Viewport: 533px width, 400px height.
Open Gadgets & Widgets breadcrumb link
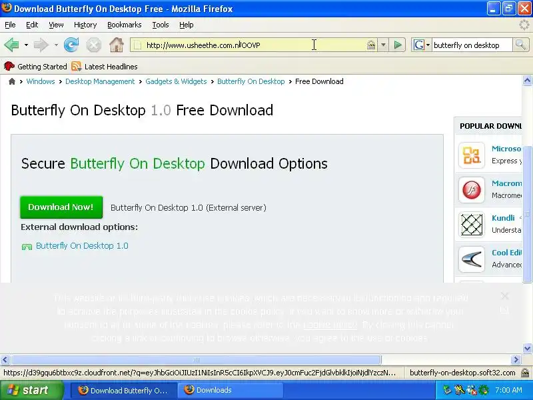pyautogui.click(x=176, y=81)
